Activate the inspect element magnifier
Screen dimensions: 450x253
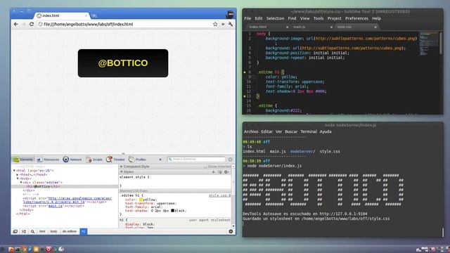pyautogui.click(x=33, y=231)
